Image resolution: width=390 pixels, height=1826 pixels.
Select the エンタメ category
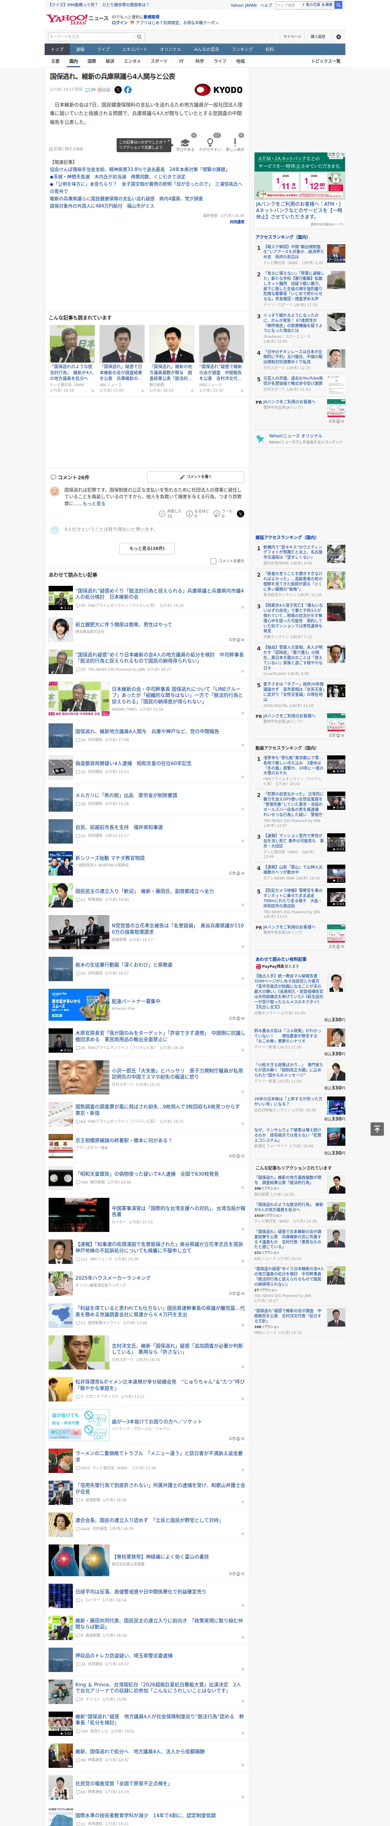[132, 61]
